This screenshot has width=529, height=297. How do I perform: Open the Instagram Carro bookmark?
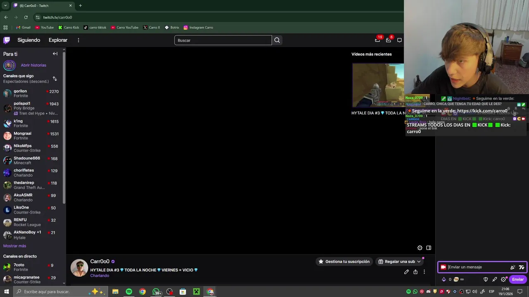point(198,28)
